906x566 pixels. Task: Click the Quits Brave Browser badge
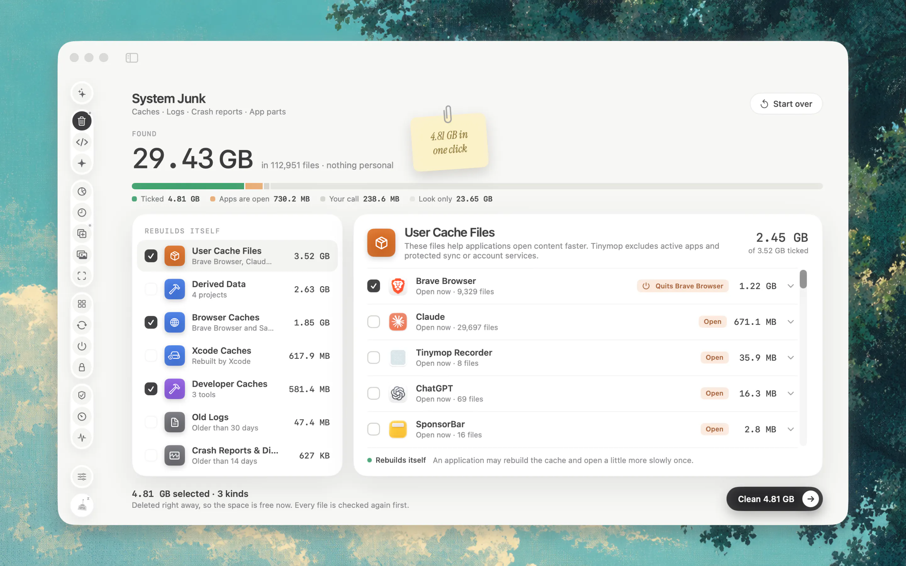[x=683, y=286]
